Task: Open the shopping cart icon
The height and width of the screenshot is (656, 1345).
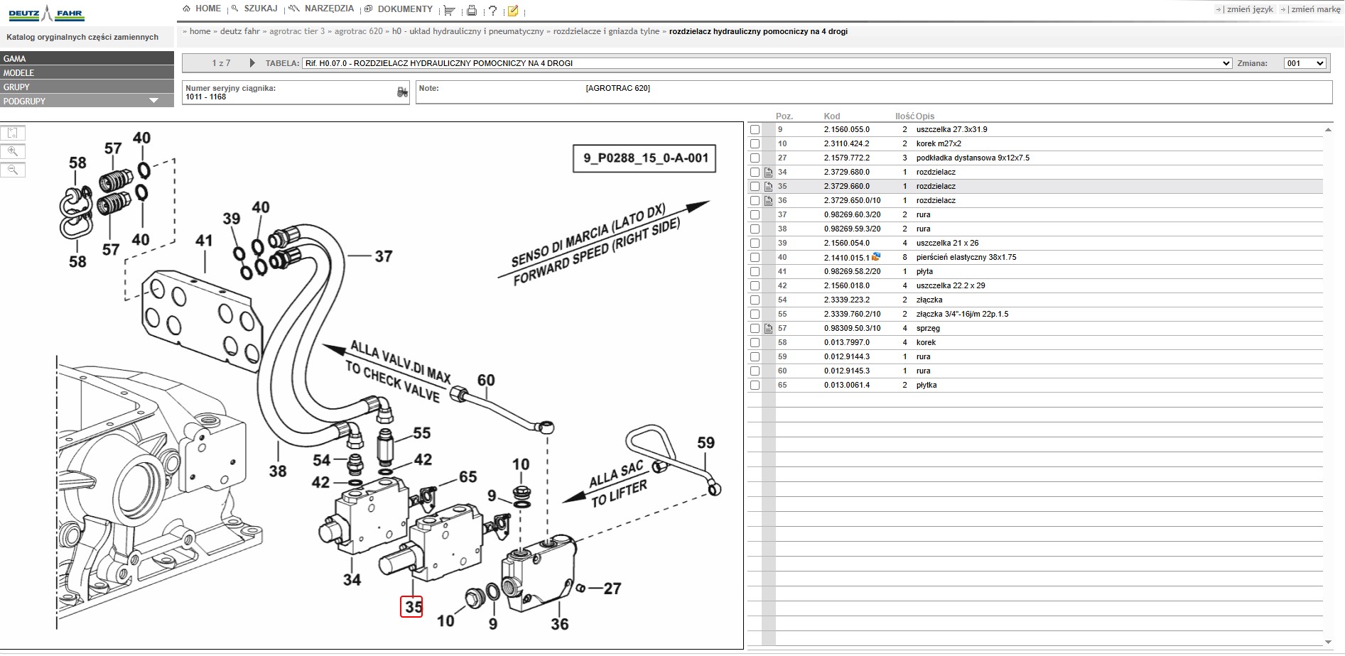Action: (x=449, y=11)
